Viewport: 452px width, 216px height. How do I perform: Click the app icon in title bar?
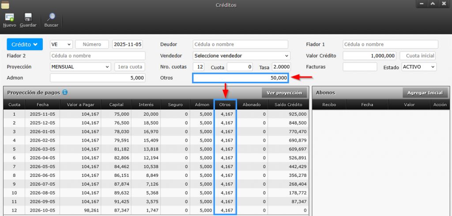click(x=5, y=5)
